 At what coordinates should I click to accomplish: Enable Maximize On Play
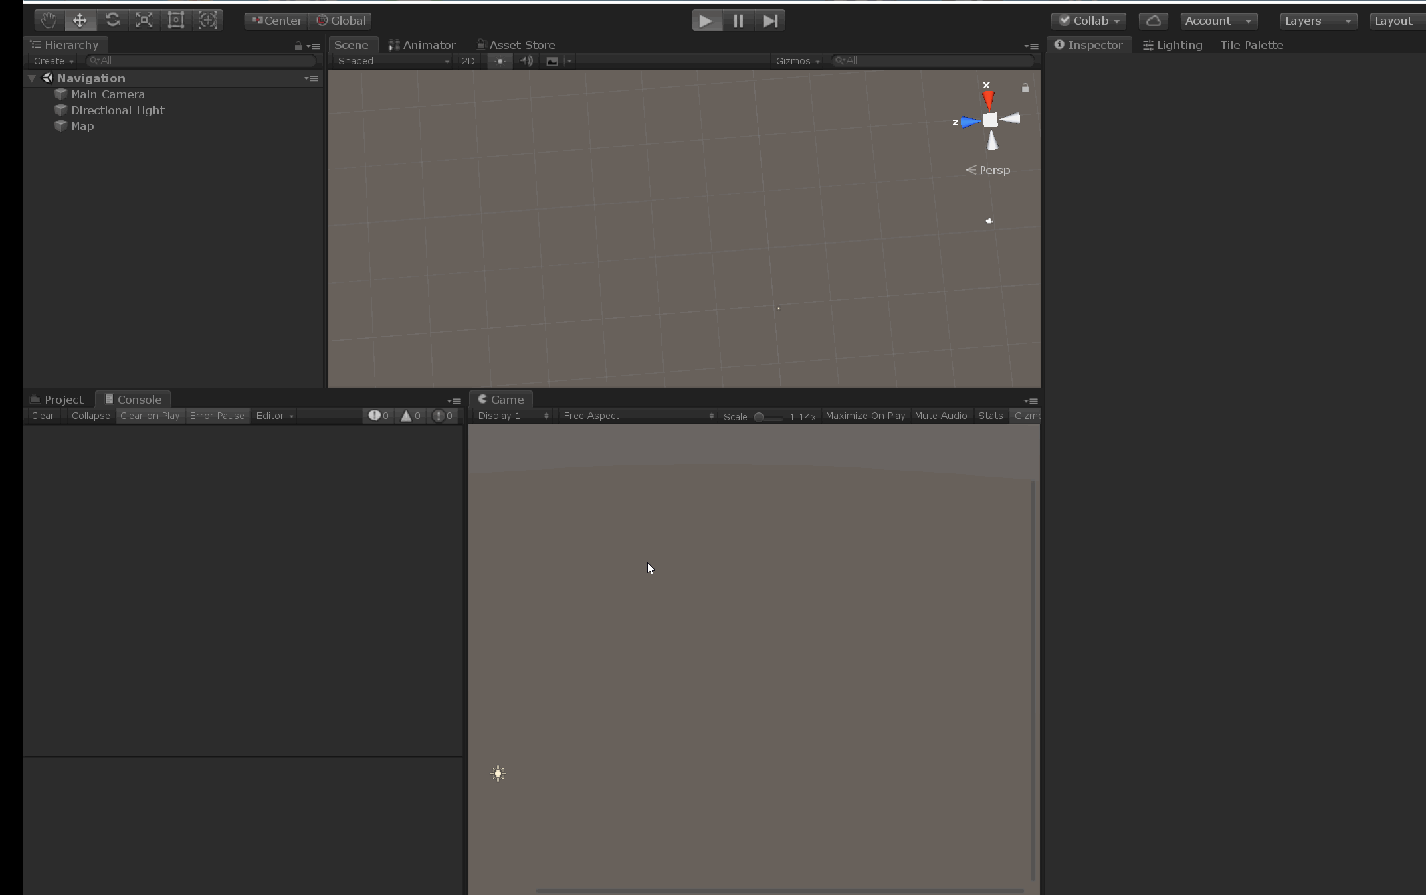pyautogui.click(x=865, y=416)
